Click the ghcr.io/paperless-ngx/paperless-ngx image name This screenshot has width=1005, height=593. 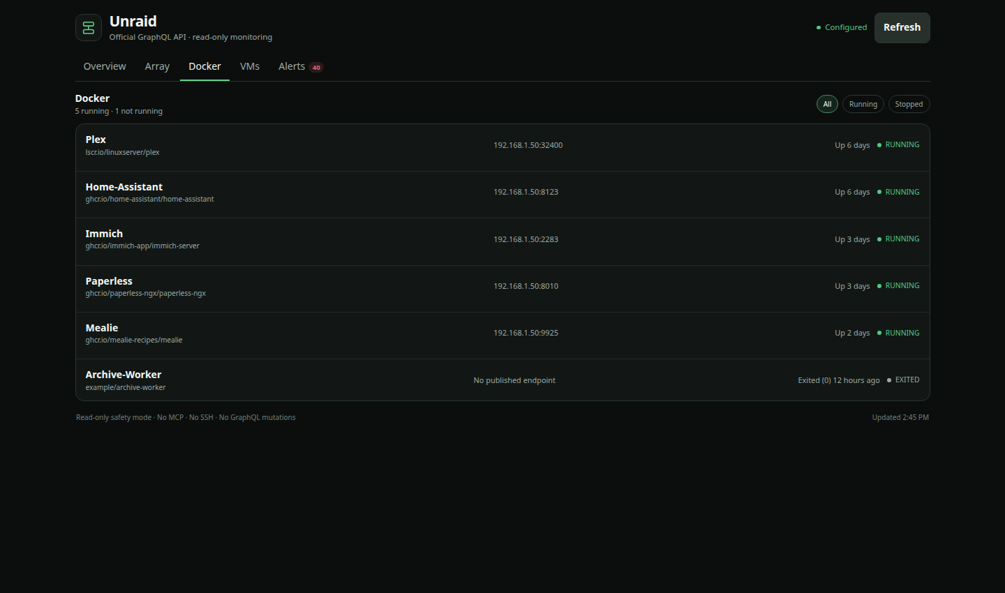coord(145,293)
